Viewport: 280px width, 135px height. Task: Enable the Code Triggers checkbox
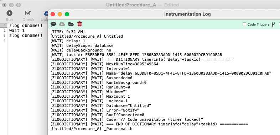point(244,25)
